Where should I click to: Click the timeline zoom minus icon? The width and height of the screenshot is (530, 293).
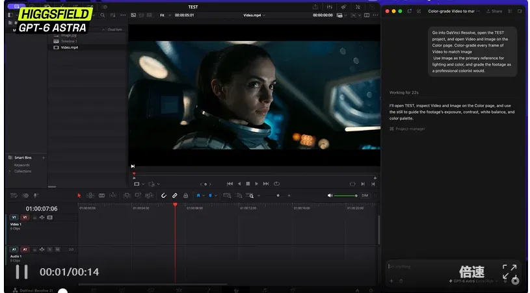click(x=259, y=196)
